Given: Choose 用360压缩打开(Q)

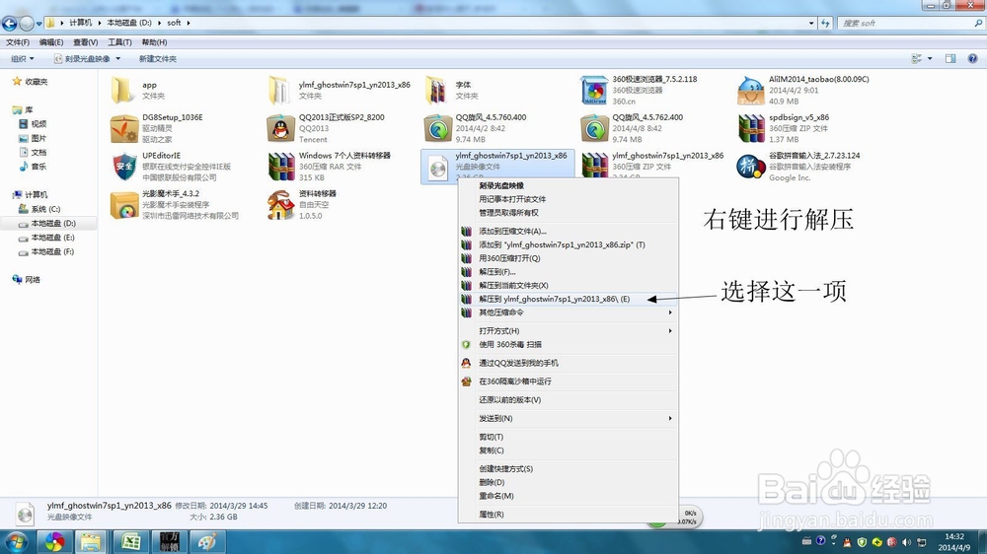Looking at the screenshot, I should click(x=569, y=258).
